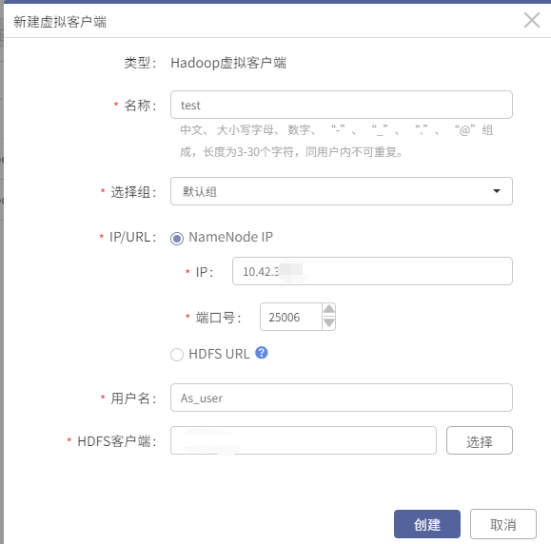Click the 创建 button
The height and width of the screenshot is (544, 551).
[427, 524]
